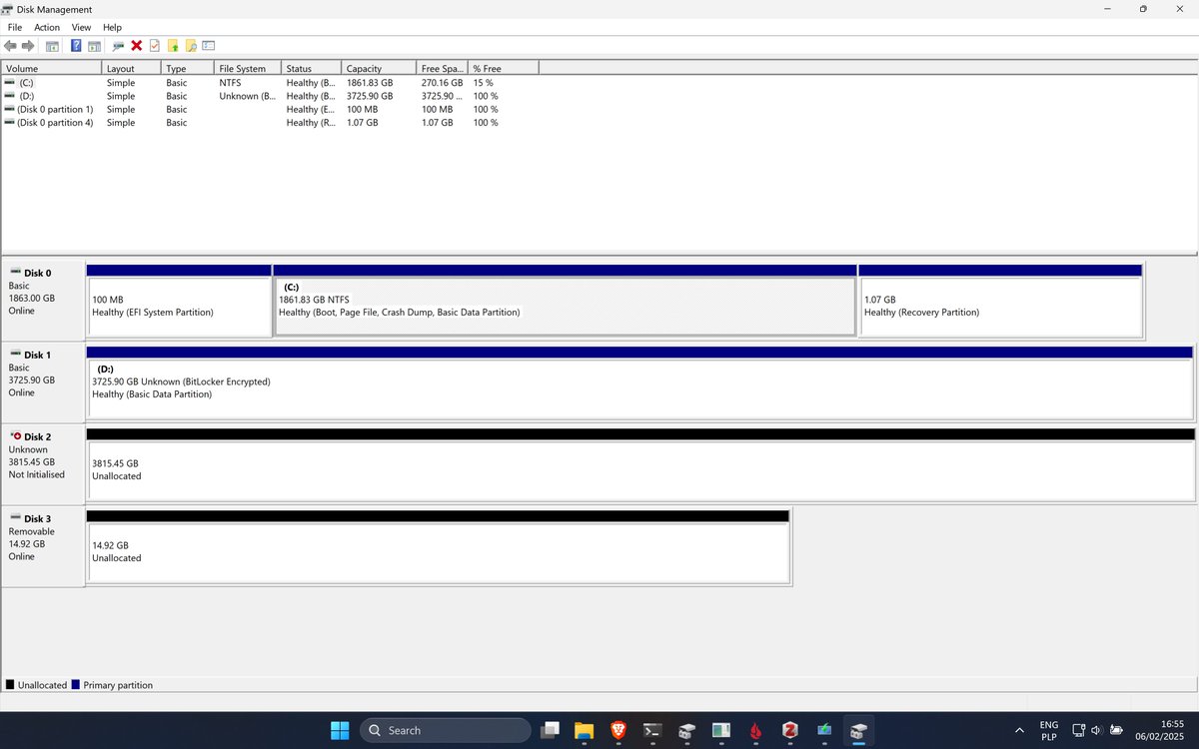Screen dimensions: 1199x749
Task: Select the 1.07 GB Recovery Partition block
Action: tap(1000, 302)
